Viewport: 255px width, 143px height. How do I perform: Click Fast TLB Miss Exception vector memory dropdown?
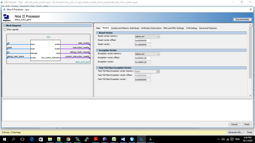(x=147, y=71)
